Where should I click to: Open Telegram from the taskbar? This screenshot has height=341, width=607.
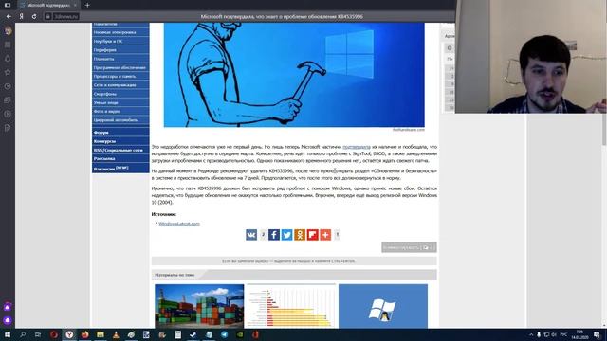click(x=224, y=334)
